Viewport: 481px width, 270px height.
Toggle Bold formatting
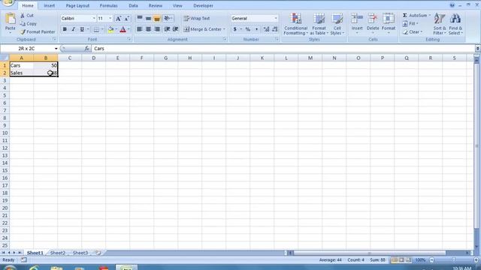[x=65, y=29]
